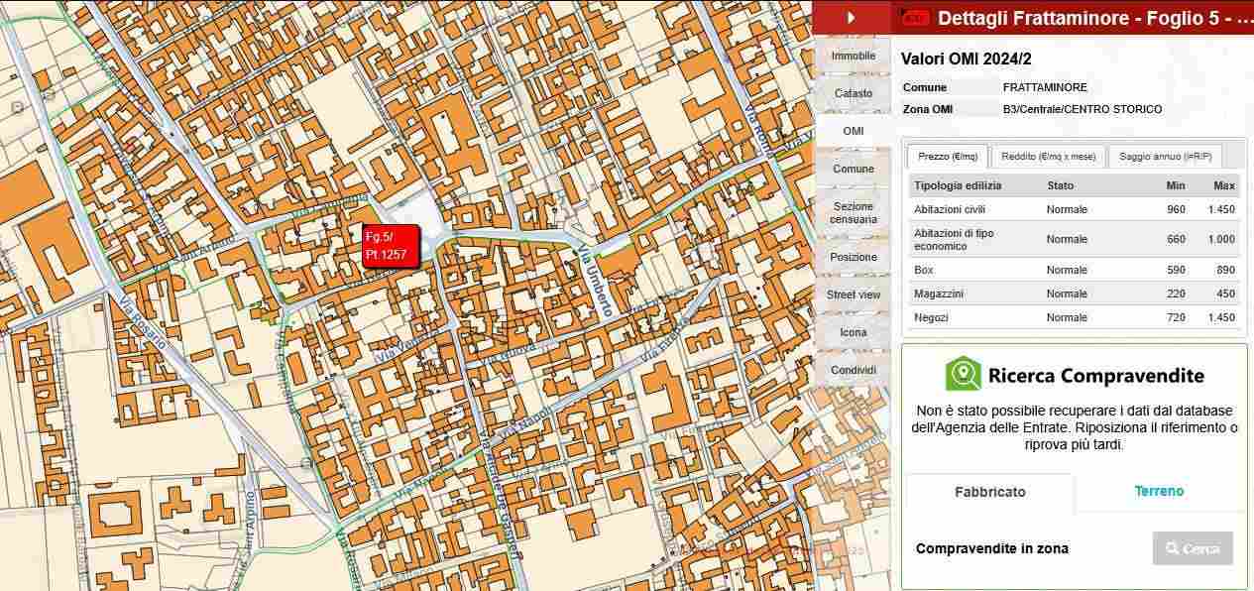The width and height of the screenshot is (1254, 591).
Task: Click the Abitazioni civili table row
Action: click(1074, 209)
